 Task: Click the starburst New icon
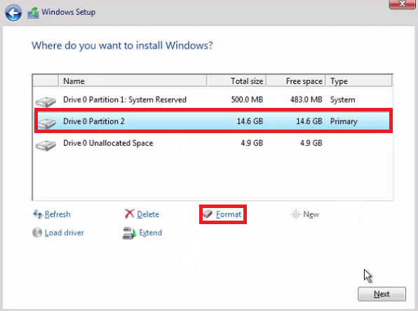[296, 214]
